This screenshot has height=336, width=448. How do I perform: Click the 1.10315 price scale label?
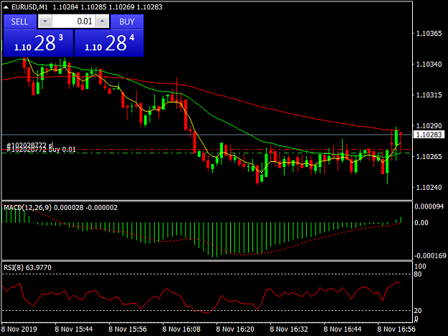429,95
